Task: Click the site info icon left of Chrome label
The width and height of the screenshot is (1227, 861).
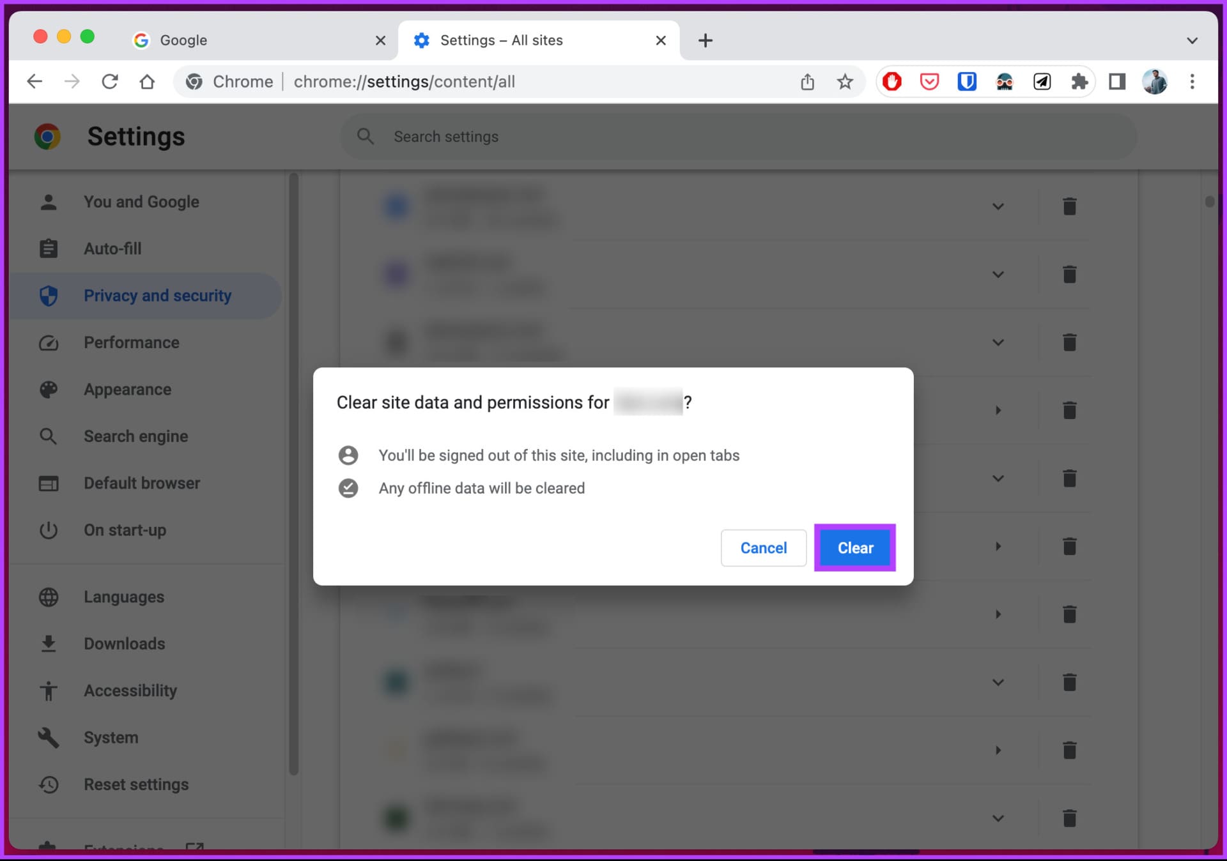Action: [194, 82]
